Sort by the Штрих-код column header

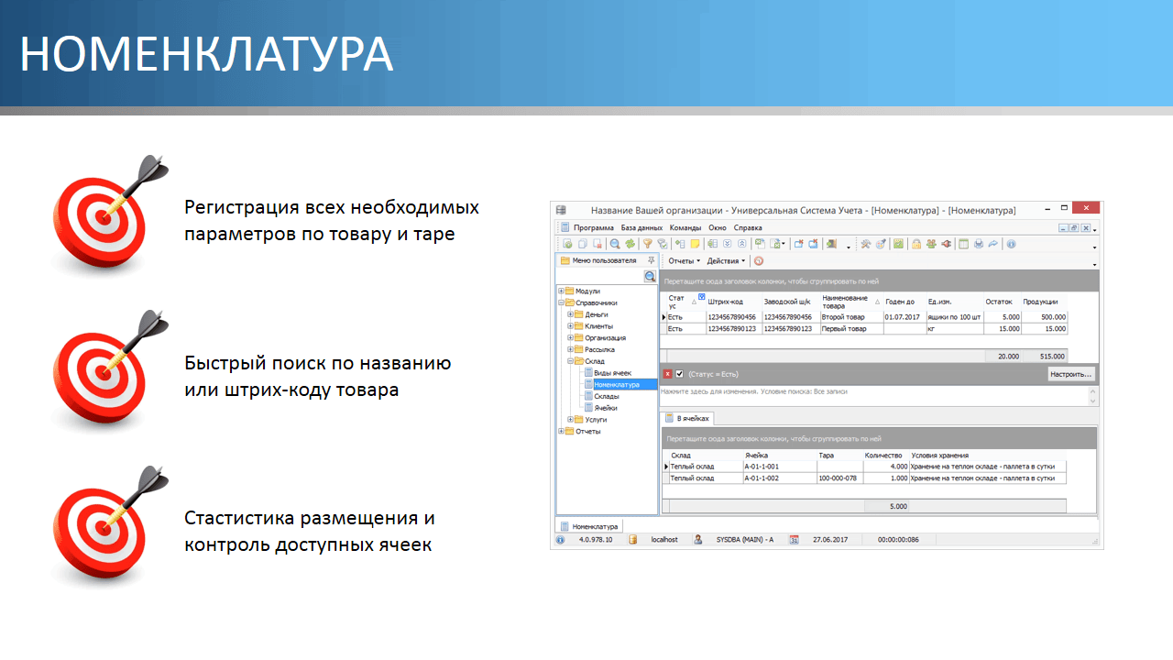[733, 302]
